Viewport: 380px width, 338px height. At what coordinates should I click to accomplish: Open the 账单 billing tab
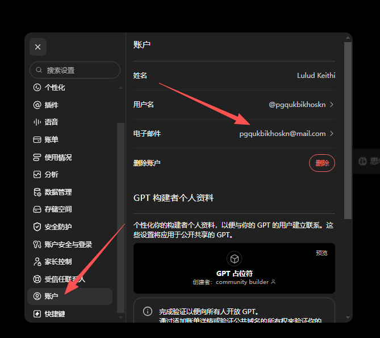[51, 139]
